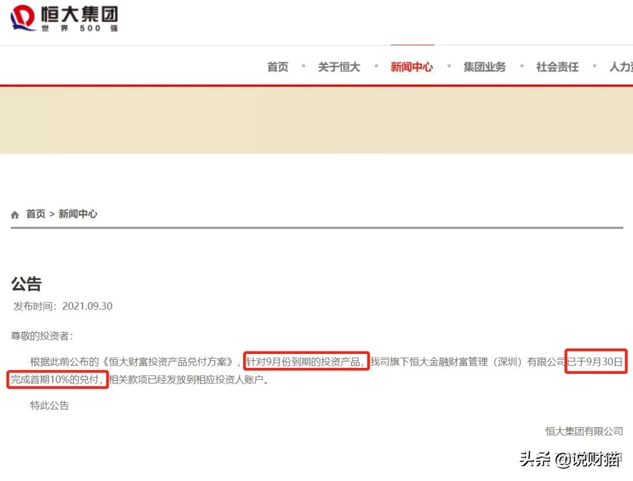Viewport: 633px width, 481px height.
Task: Click the 首页 breadcrumb link
Action: coord(35,213)
